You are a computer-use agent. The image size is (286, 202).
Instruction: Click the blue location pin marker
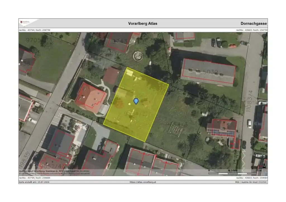tap(136, 101)
